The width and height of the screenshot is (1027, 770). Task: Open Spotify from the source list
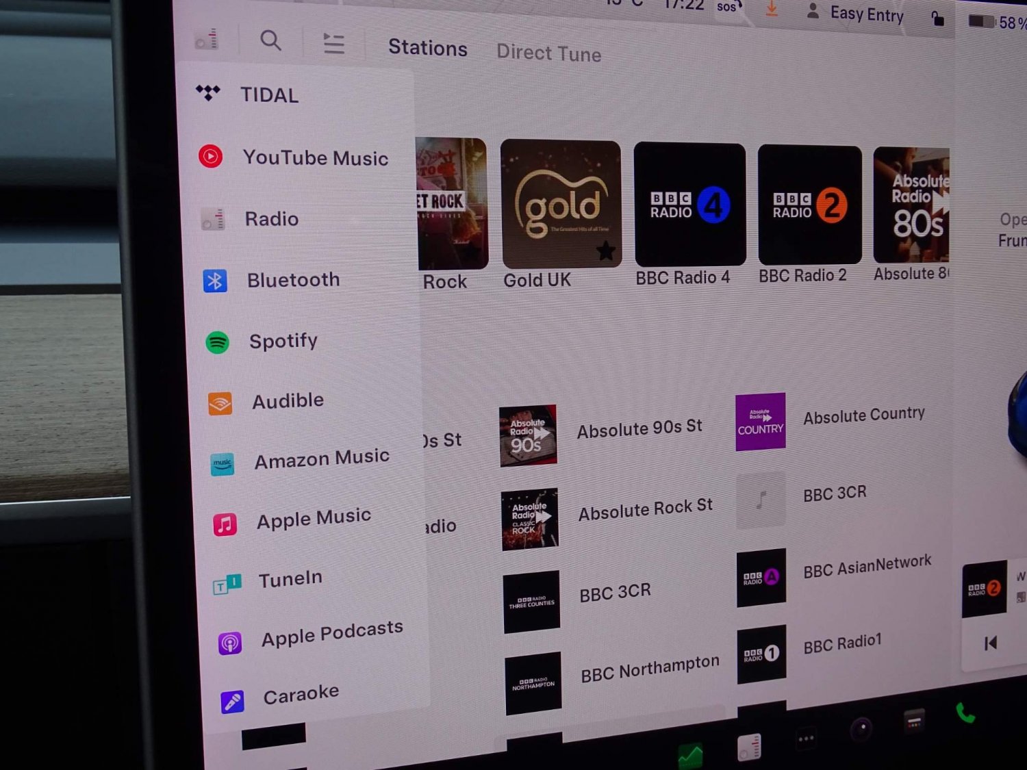coord(262,341)
